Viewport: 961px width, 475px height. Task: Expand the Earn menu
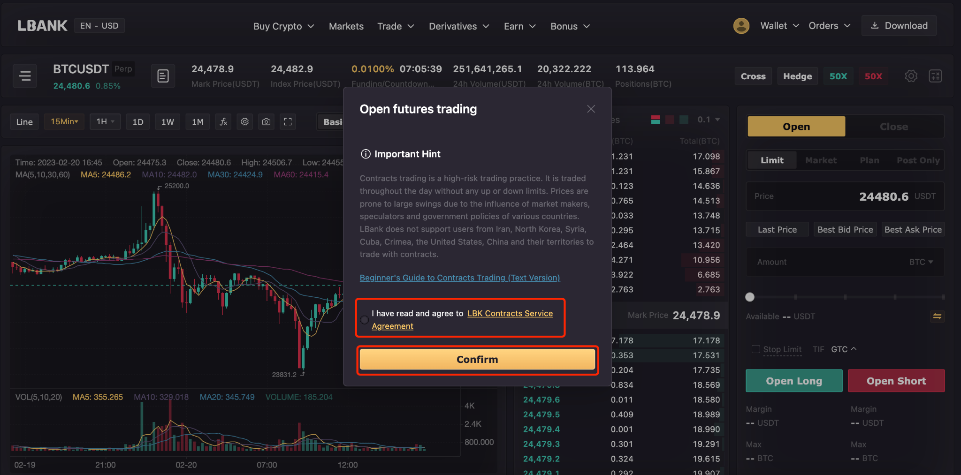[x=519, y=26]
